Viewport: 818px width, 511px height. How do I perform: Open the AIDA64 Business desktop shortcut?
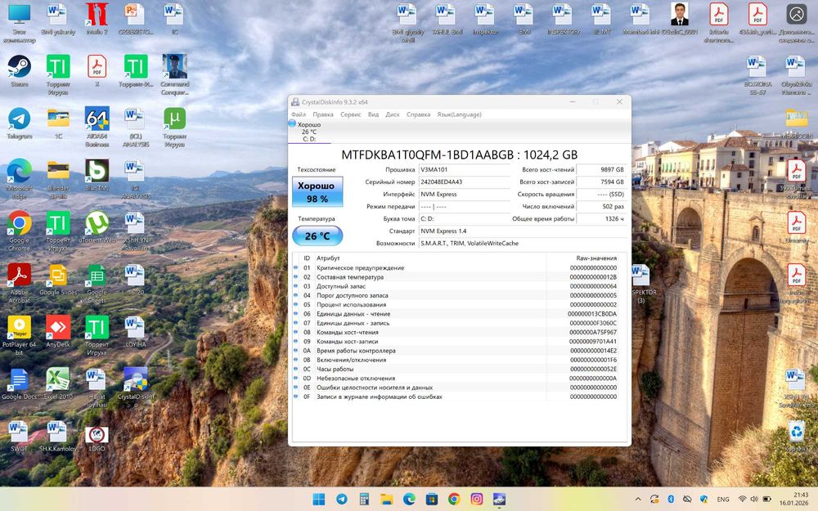point(97,127)
